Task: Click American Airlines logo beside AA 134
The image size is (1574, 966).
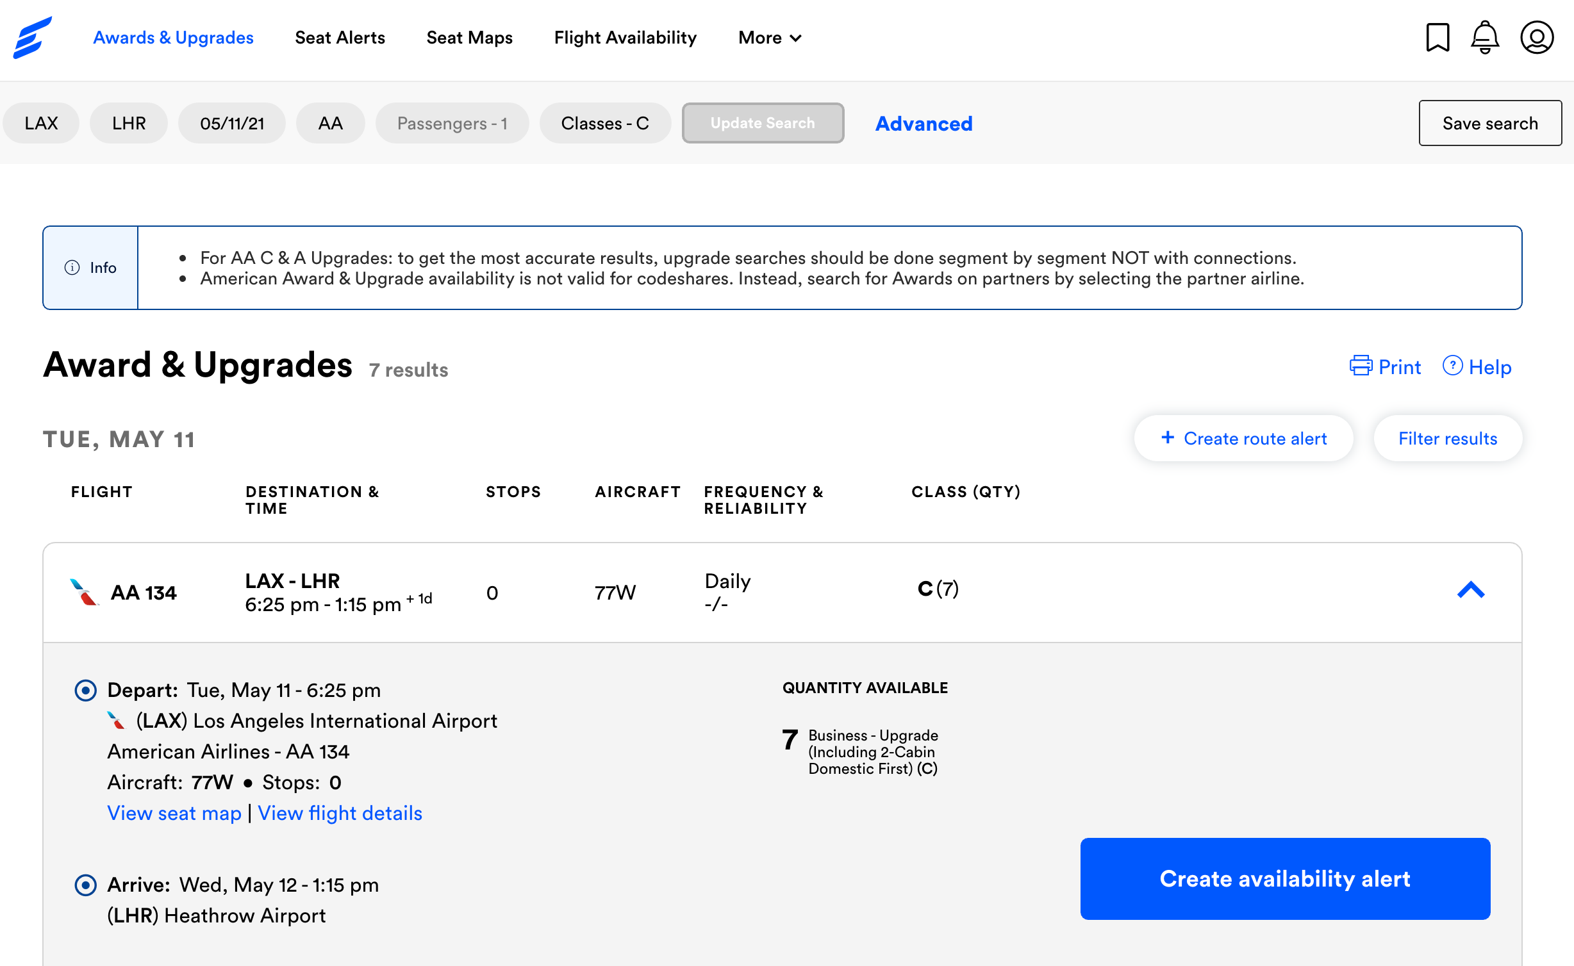Action: pos(84,593)
